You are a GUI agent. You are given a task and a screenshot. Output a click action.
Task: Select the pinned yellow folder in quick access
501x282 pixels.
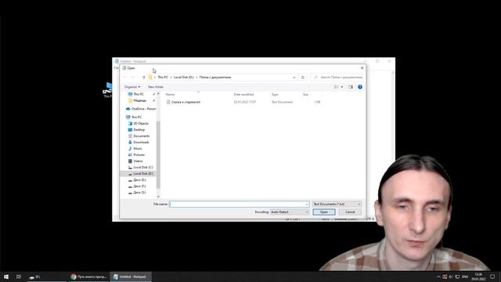(139, 101)
